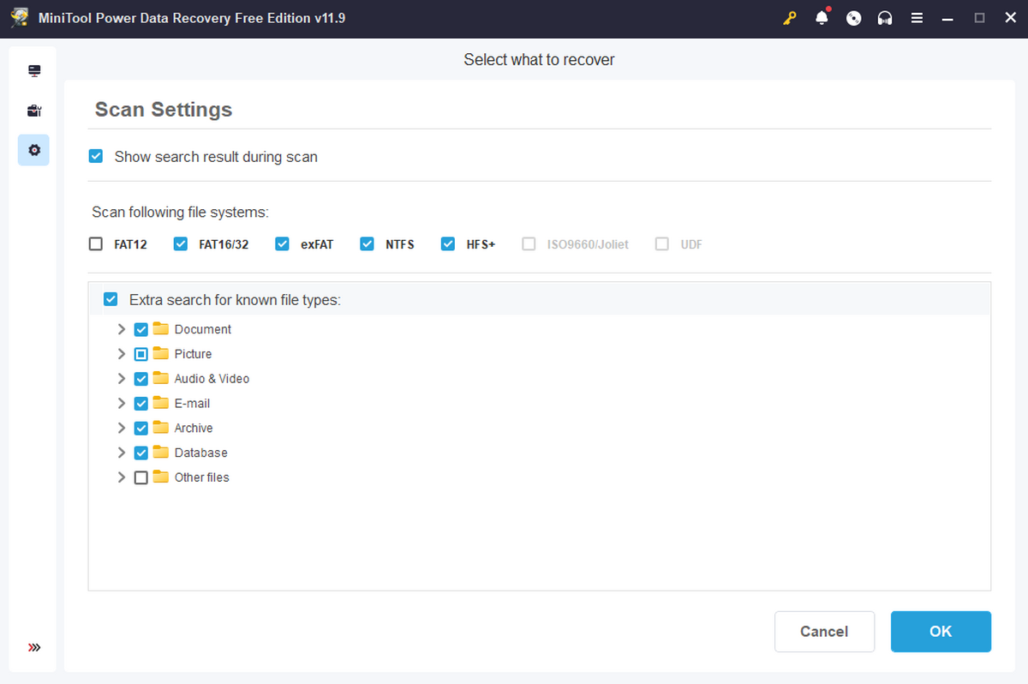Screen dimensions: 1028x684
Task: Click the ISO9660/Joliet label
Action: click(x=588, y=244)
